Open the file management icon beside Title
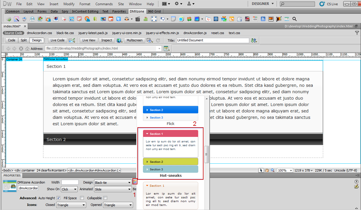The width and height of the screenshot is (361, 210). point(254,40)
